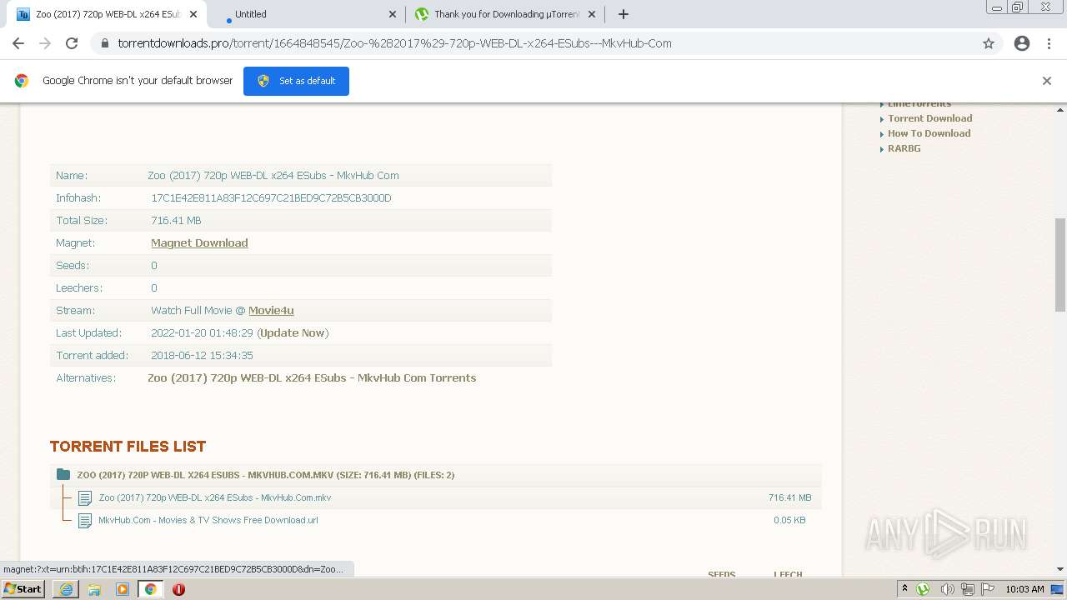Screen dimensions: 1067x600
Task: Open the volume control in the tray
Action: [x=947, y=589]
